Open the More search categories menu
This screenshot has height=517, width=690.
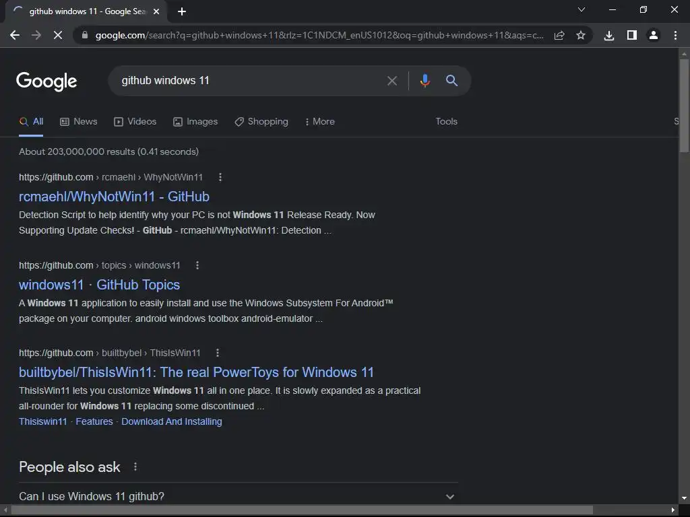320,122
